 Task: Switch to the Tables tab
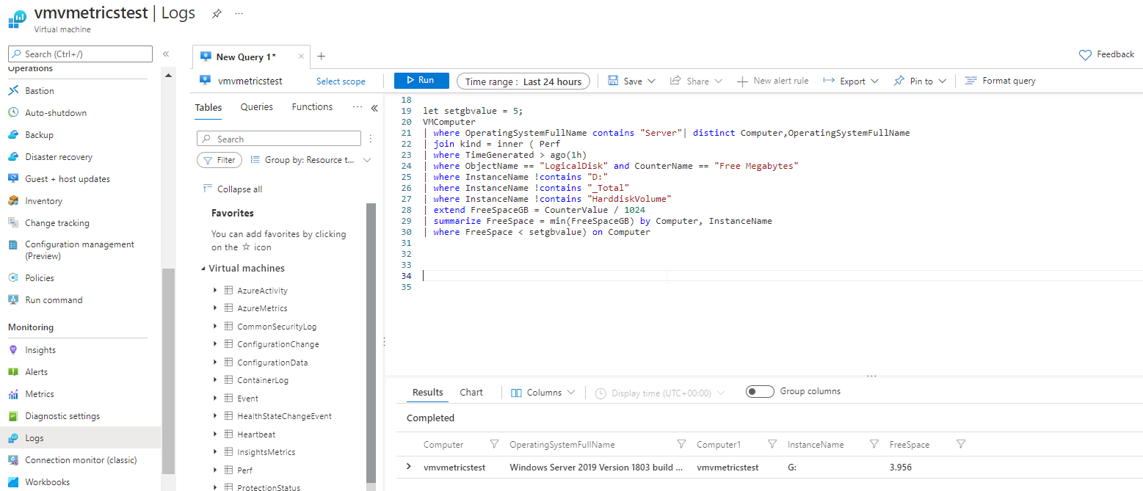pos(208,107)
